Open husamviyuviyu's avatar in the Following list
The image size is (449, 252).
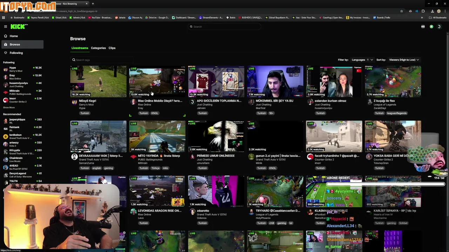point(5,85)
